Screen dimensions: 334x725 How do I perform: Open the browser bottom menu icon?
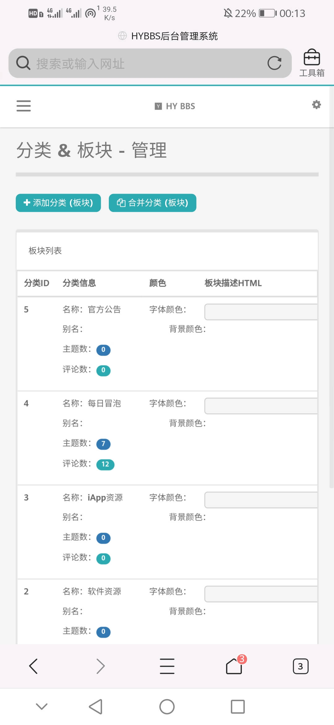pos(167,666)
